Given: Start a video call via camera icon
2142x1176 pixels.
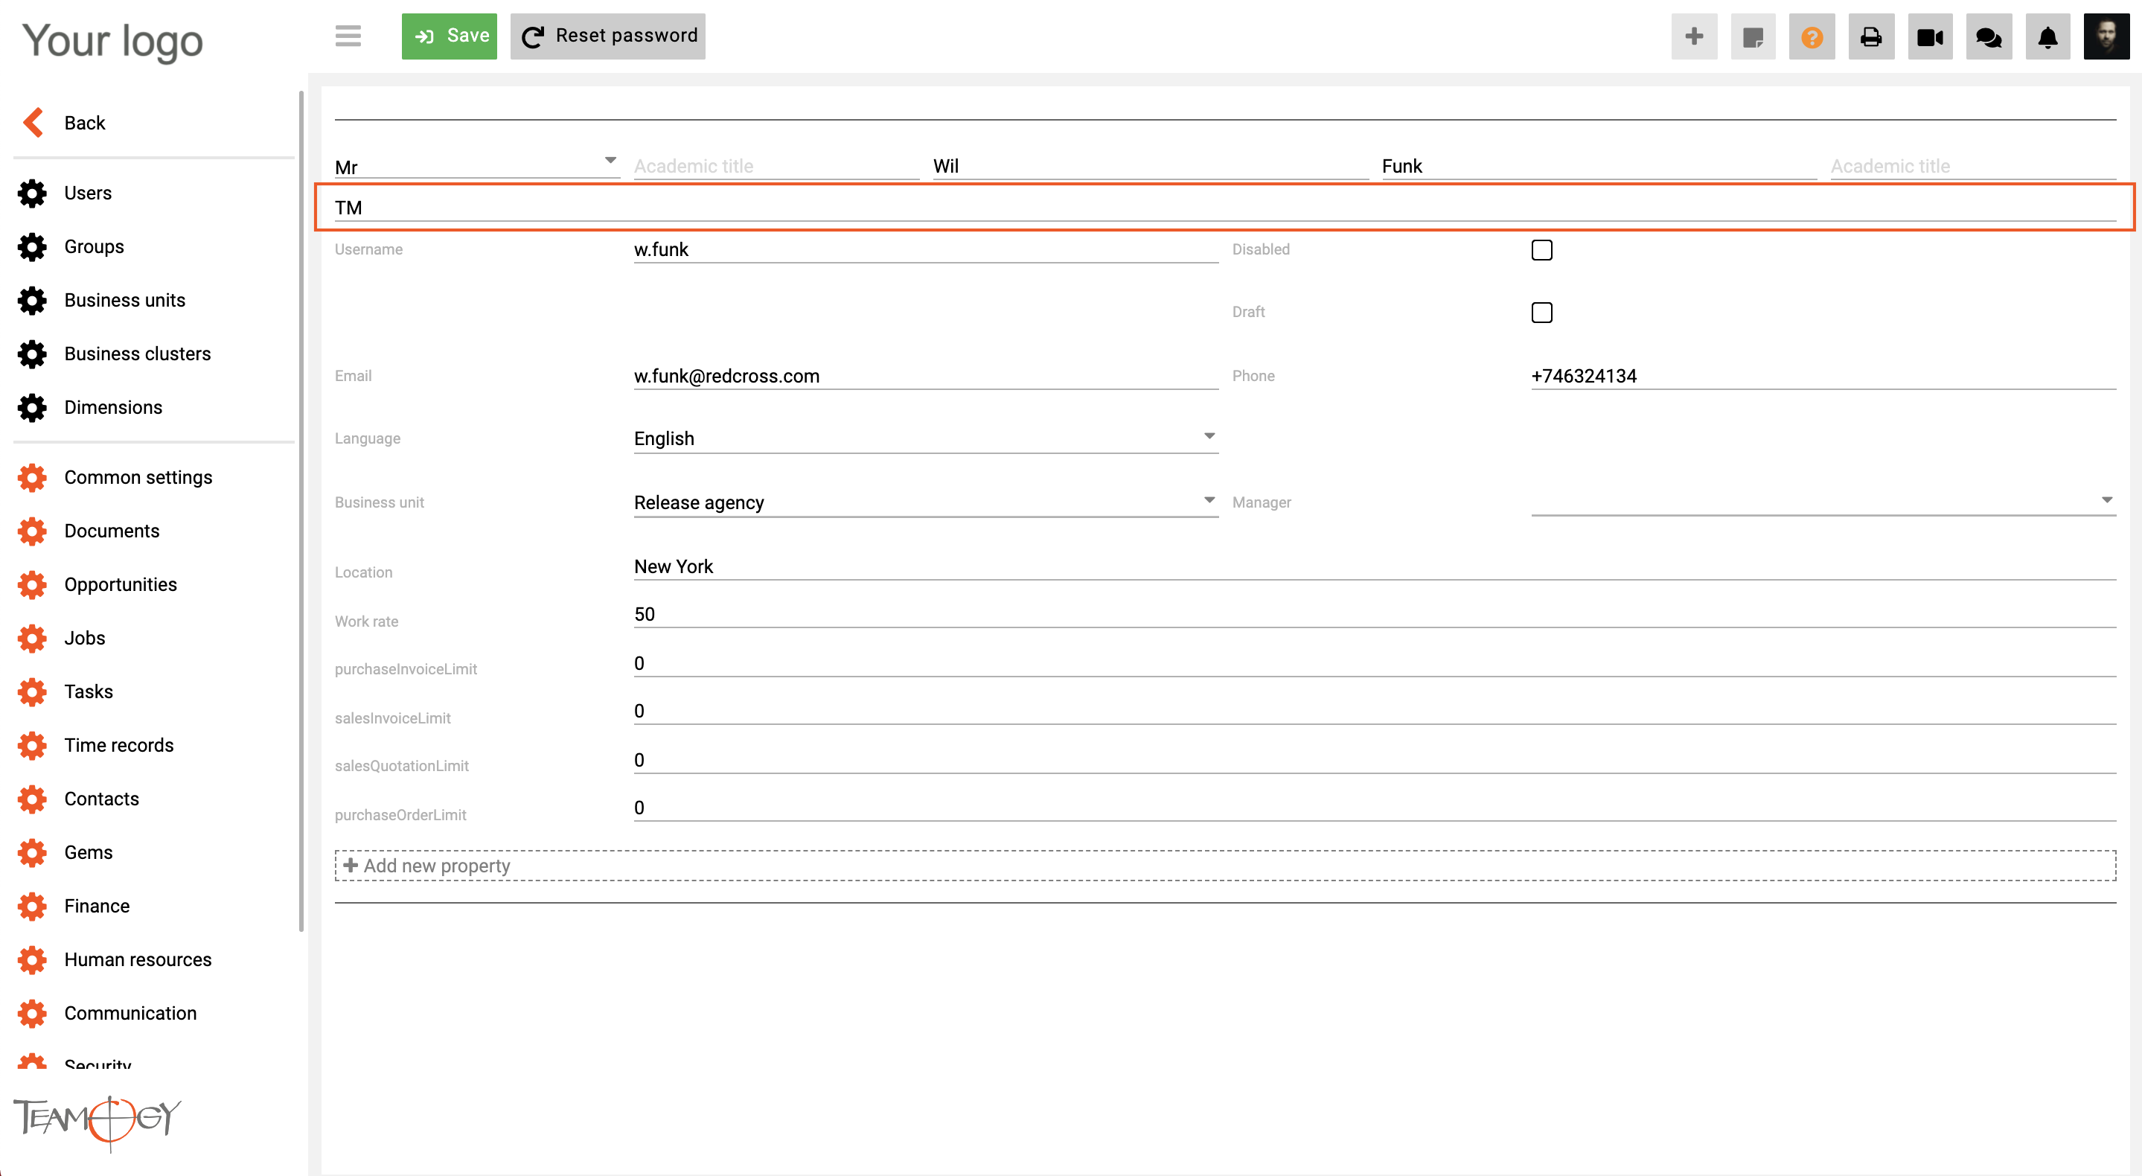Looking at the screenshot, I should (x=1930, y=36).
